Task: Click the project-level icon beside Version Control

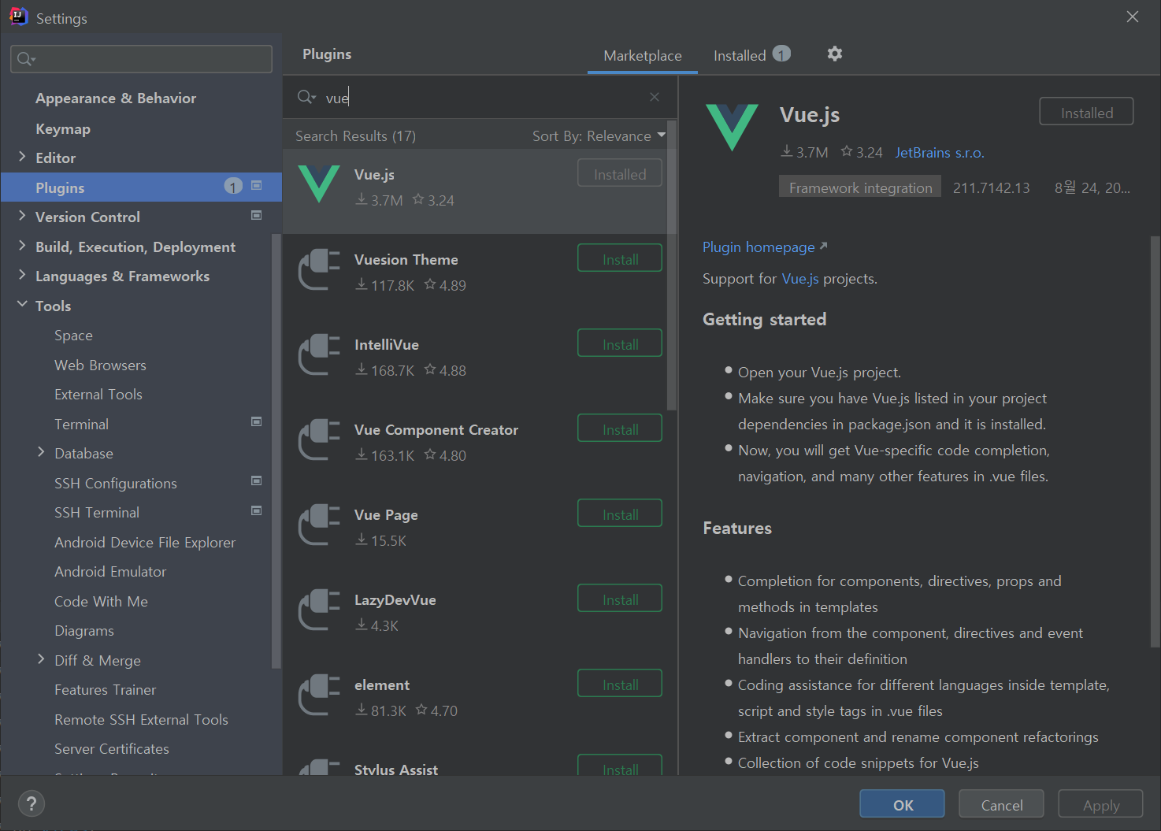Action: pos(256,215)
